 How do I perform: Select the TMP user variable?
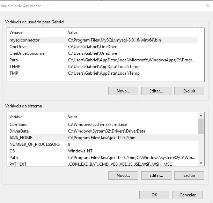(14, 73)
